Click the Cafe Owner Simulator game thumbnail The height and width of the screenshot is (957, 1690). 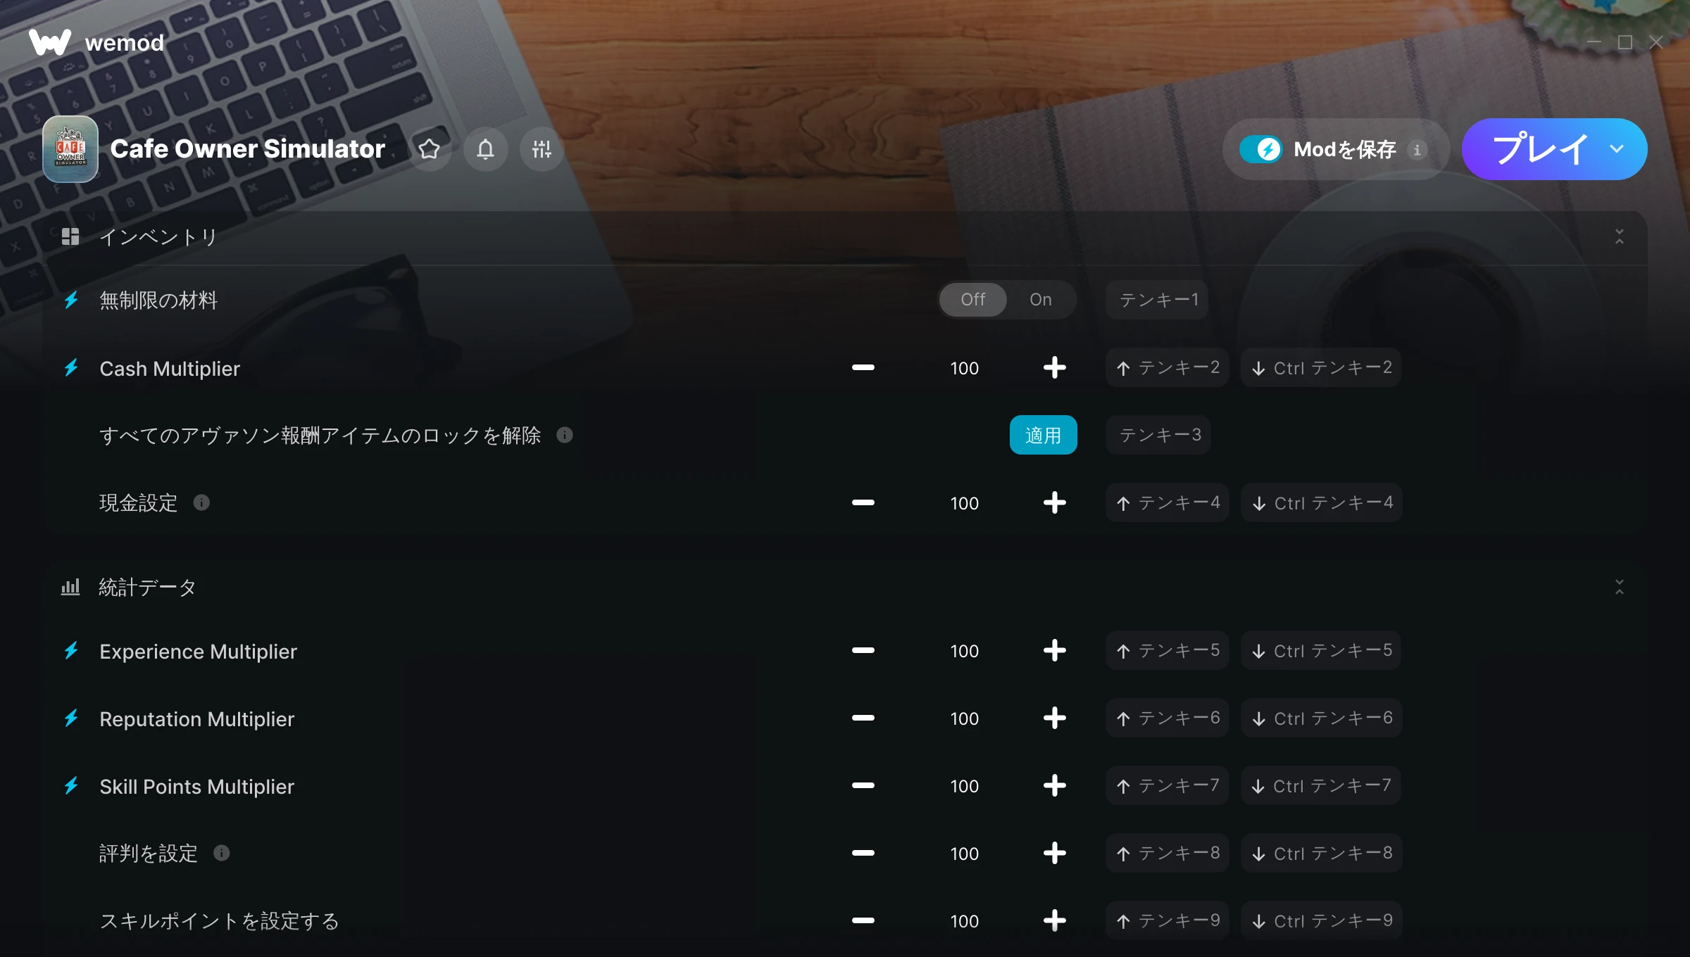pos(70,149)
